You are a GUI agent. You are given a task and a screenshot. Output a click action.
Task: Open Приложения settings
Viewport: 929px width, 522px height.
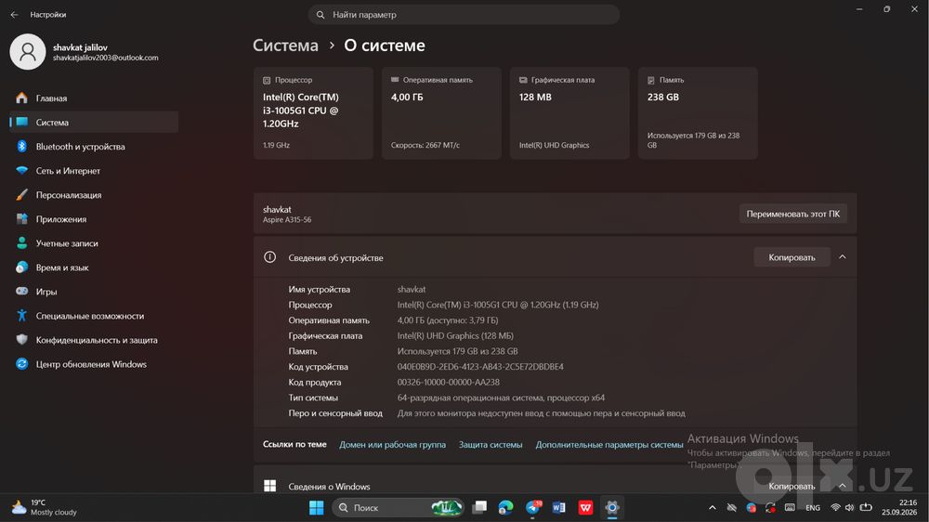(94, 219)
